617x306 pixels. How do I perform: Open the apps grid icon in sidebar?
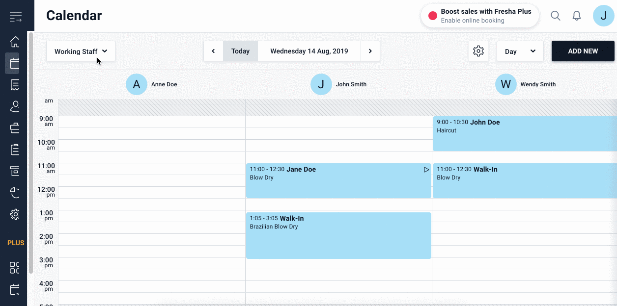click(15, 268)
